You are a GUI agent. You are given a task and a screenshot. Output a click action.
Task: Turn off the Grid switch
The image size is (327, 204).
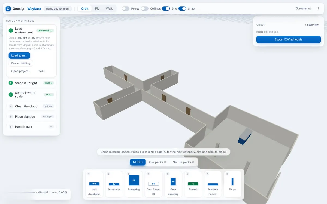point(166,8)
